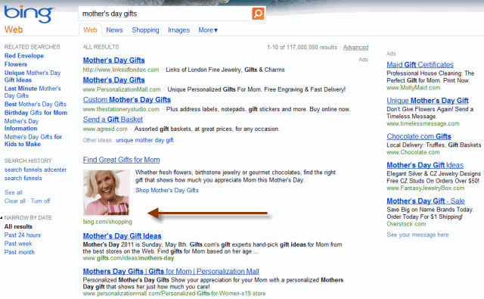This screenshot has width=484, height=299.
Task: Filter results to Past 24 hours
Action: pyautogui.click(x=23, y=235)
